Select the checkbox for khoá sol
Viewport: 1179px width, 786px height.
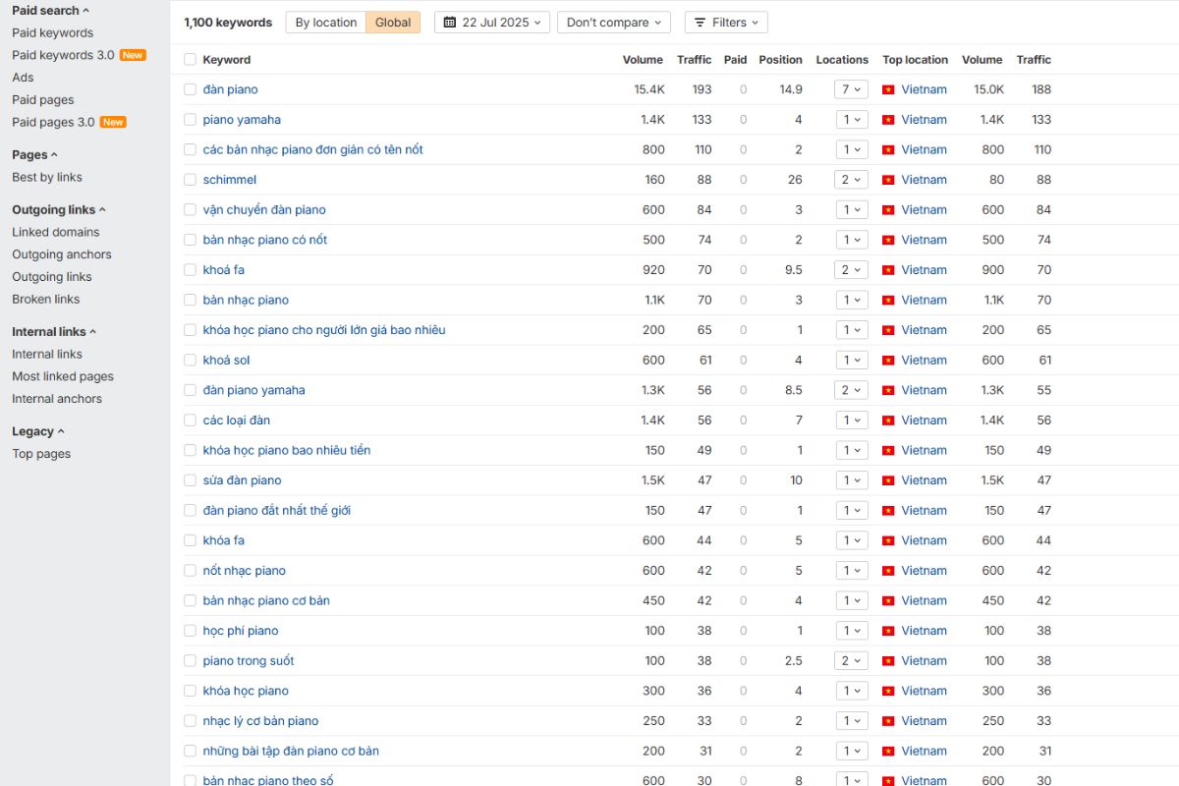point(190,361)
